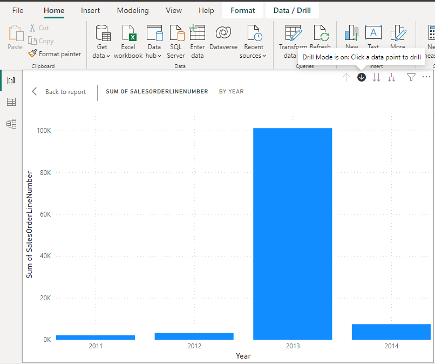Viewport: 435px width, 364px height.
Task: Open the Insert ribbon tab
Action: point(90,11)
